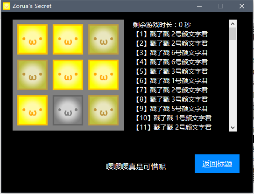Poke the center bright yellow face tile
Viewport: 254px width, 194px height.
(68, 75)
